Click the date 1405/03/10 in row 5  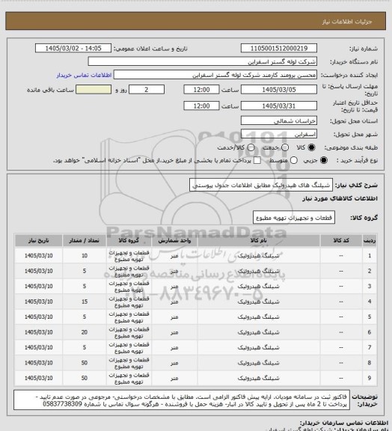pyautogui.click(x=38, y=317)
